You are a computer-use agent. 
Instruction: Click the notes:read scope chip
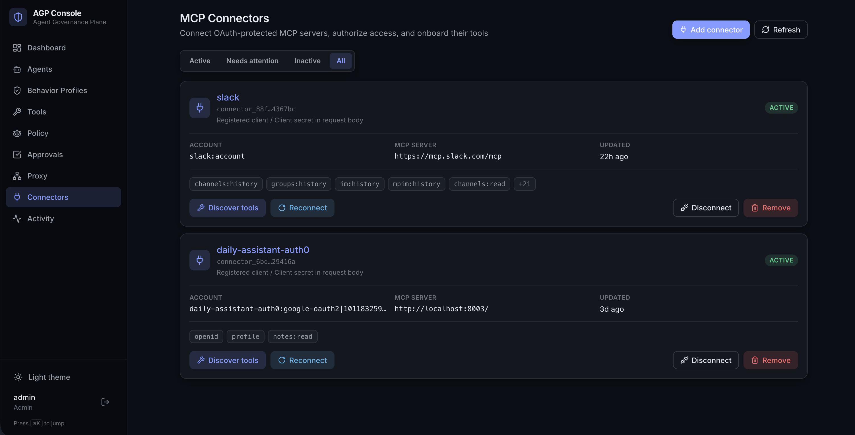point(292,336)
